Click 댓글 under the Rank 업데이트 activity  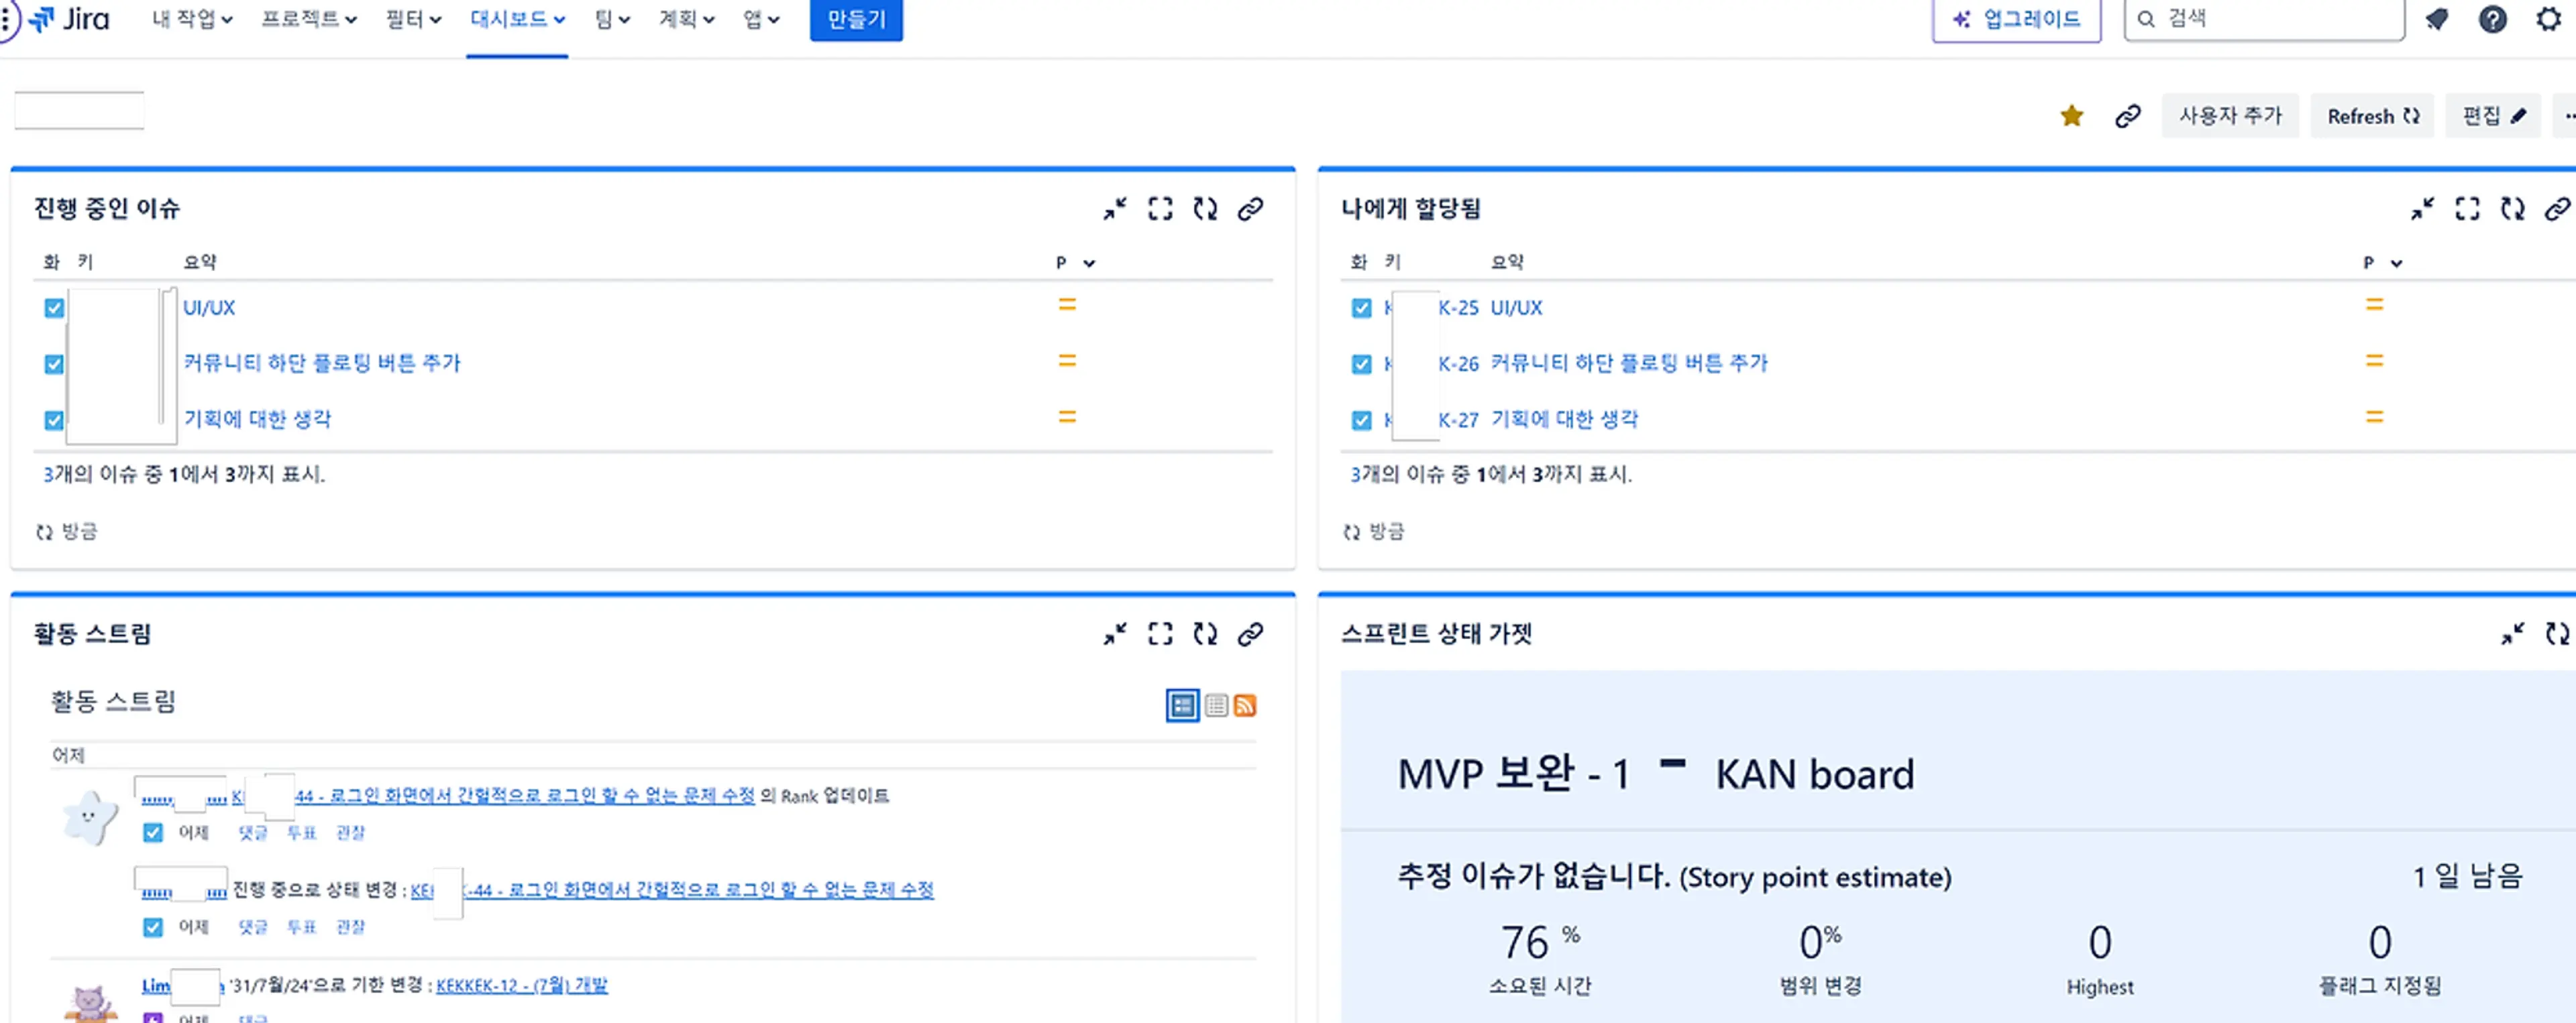pyautogui.click(x=252, y=832)
